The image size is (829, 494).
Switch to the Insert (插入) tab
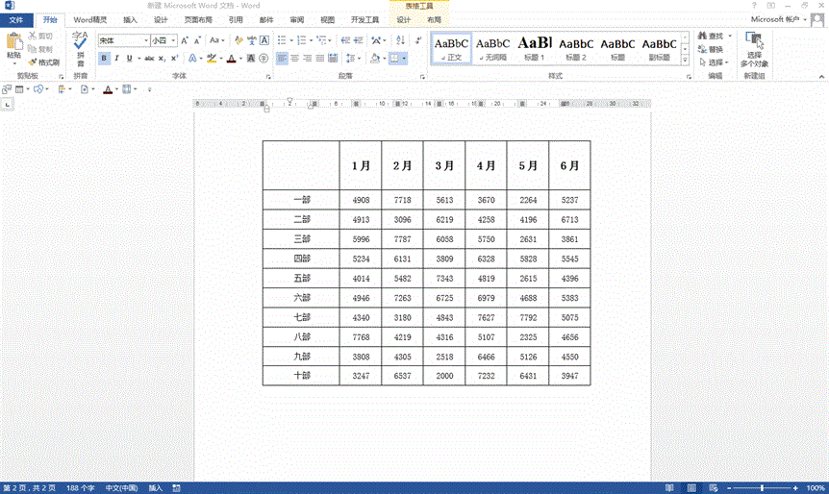pos(130,19)
